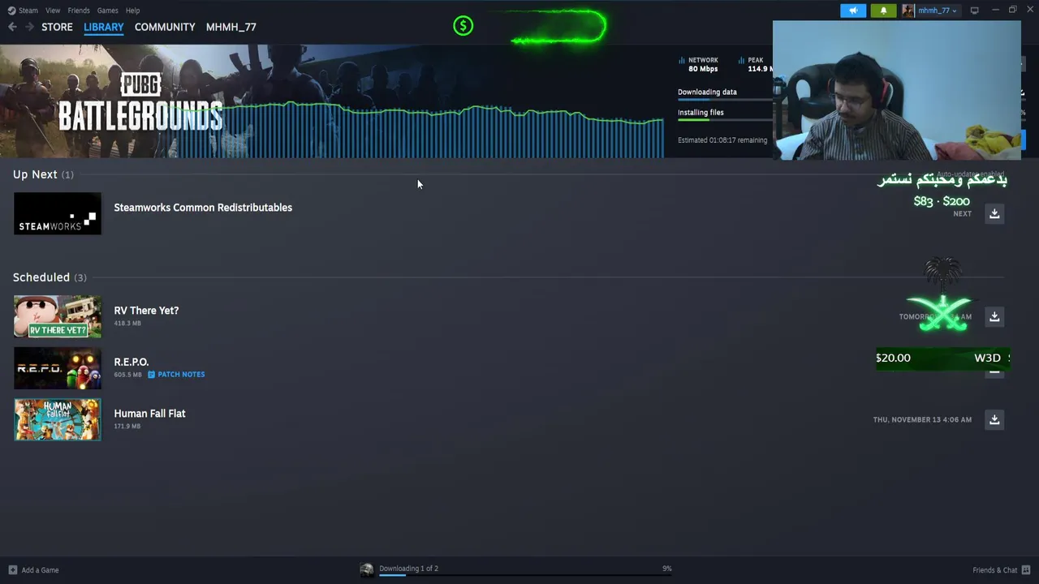Image resolution: width=1039 pixels, height=584 pixels.
Task: Click the Downloading 1 of 2 status
Action: click(x=408, y=569)
